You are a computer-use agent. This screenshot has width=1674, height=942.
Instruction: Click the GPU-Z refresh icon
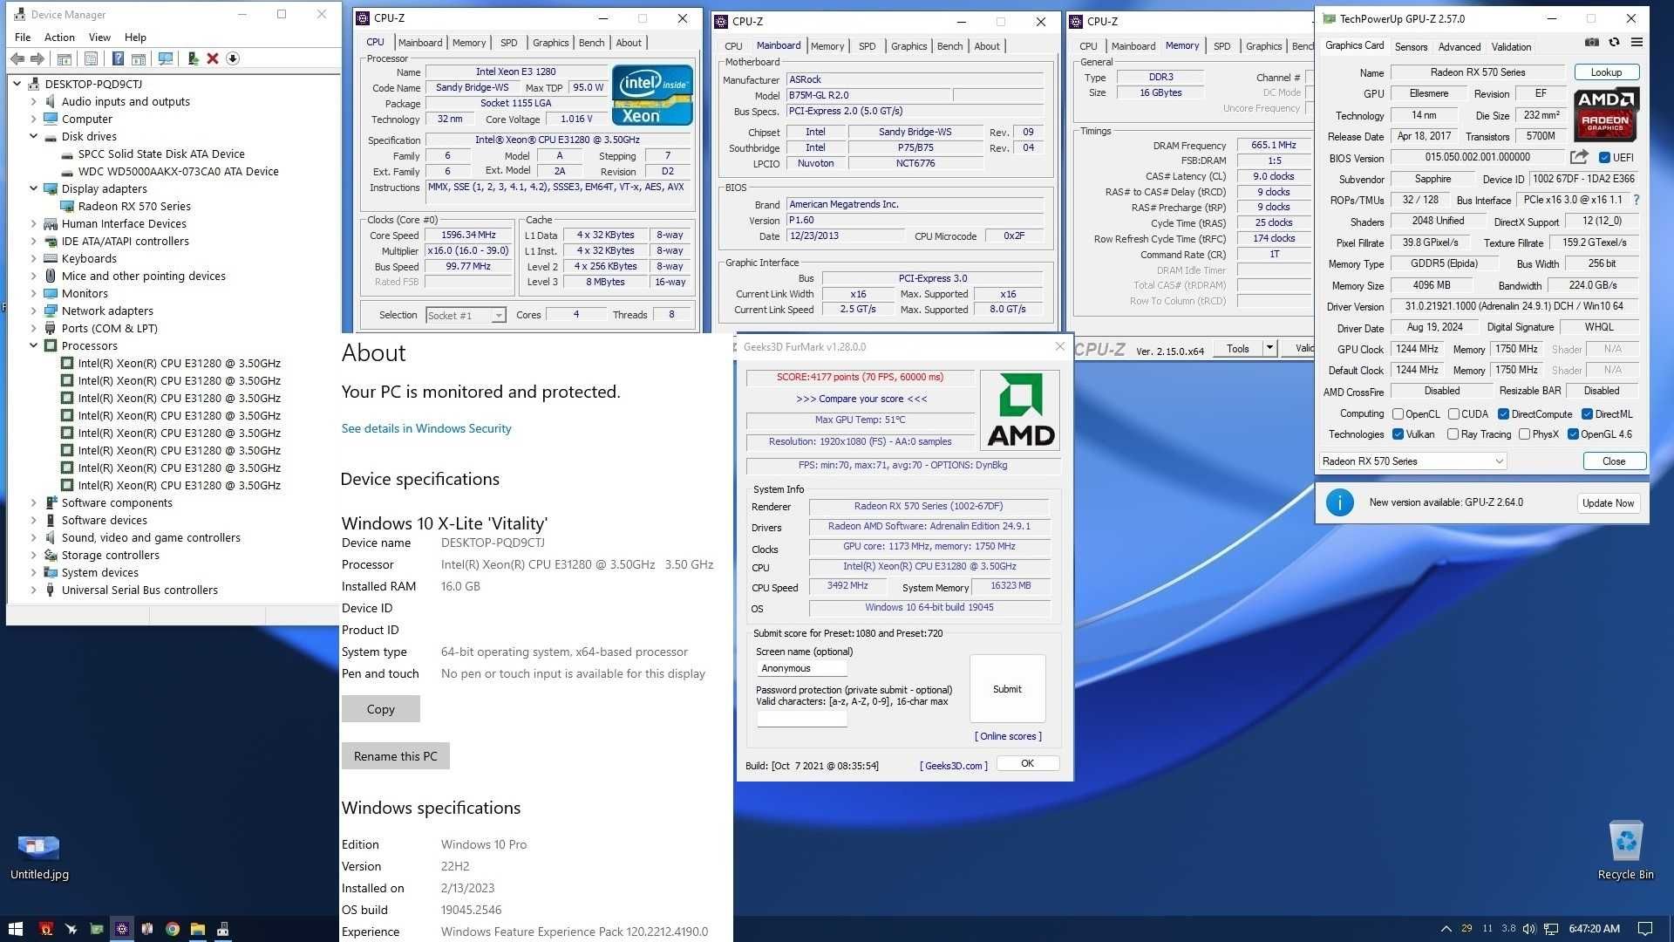pyautogui.click(x=1614, y=43)
